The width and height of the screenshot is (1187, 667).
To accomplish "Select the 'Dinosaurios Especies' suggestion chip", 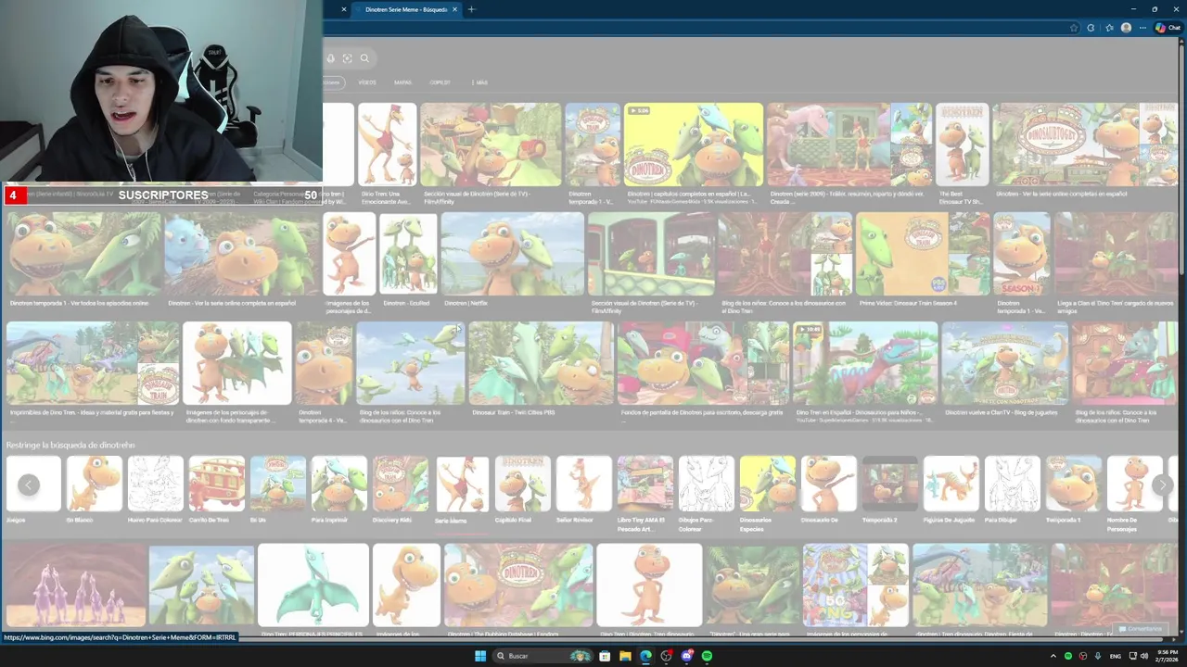I will click(768, 493).
